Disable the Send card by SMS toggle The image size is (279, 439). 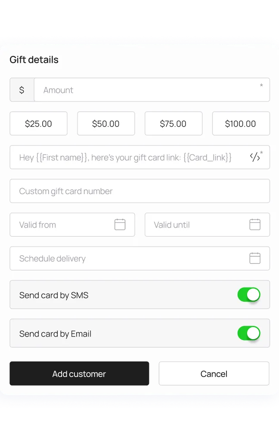click(x=249, y=294)
